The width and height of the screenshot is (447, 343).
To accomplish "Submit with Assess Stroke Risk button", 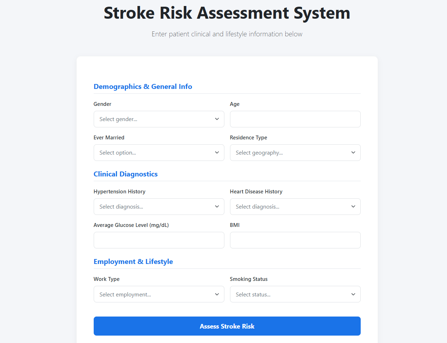I will coord(227,326).
